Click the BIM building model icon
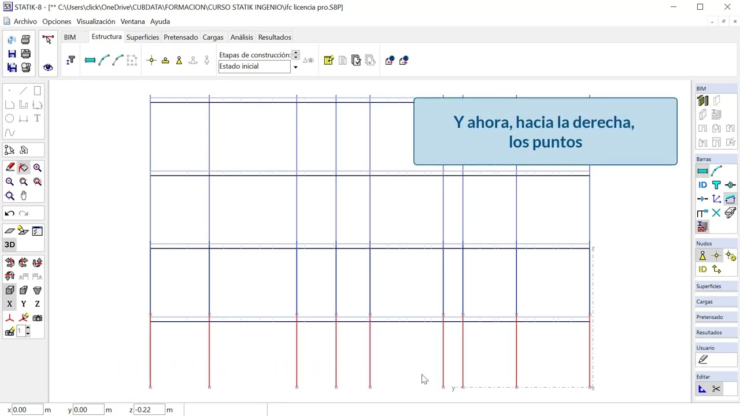This screenshot has height=416, width=740. (x=703, y=101)
